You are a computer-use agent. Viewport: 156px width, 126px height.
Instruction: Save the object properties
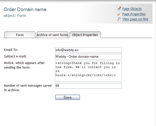68,97
